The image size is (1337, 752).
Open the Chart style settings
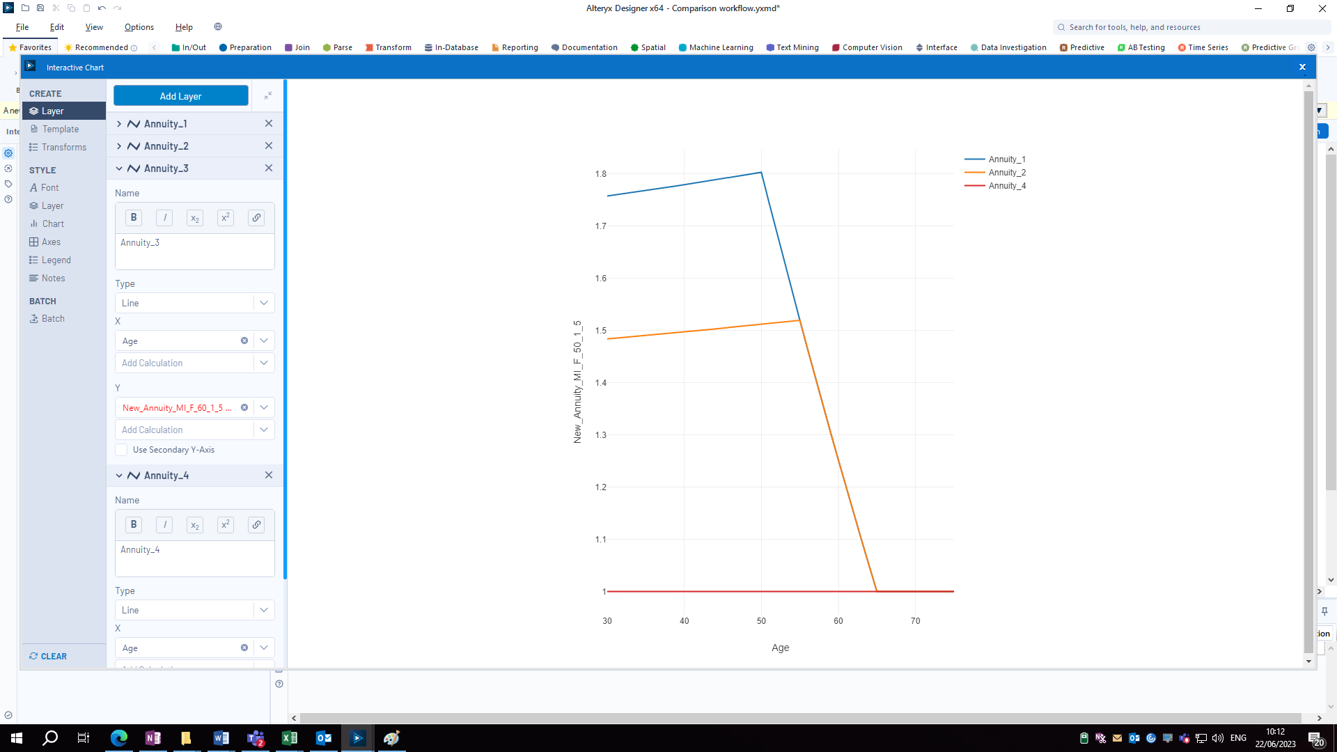click(52, 224)
